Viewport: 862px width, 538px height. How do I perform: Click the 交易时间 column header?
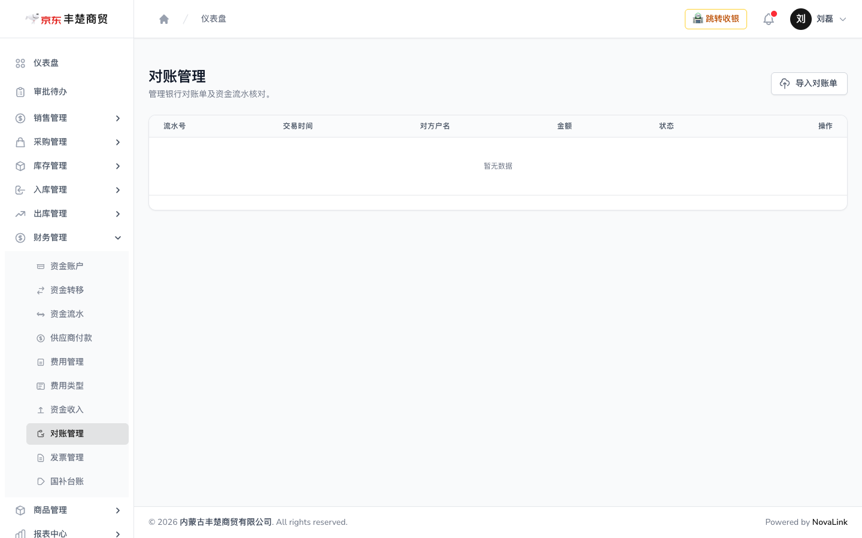[x=298, y=126]
